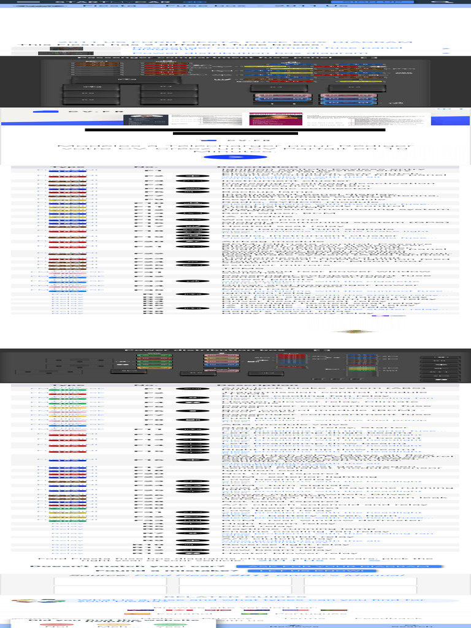Open the Ford Fiesta 2011 Owner's Manual source link

269,575
